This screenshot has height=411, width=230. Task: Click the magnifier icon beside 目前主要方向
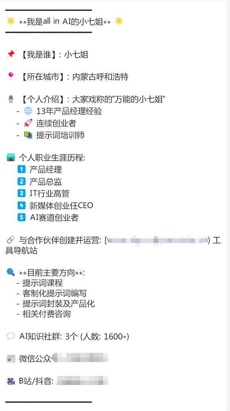11,272
